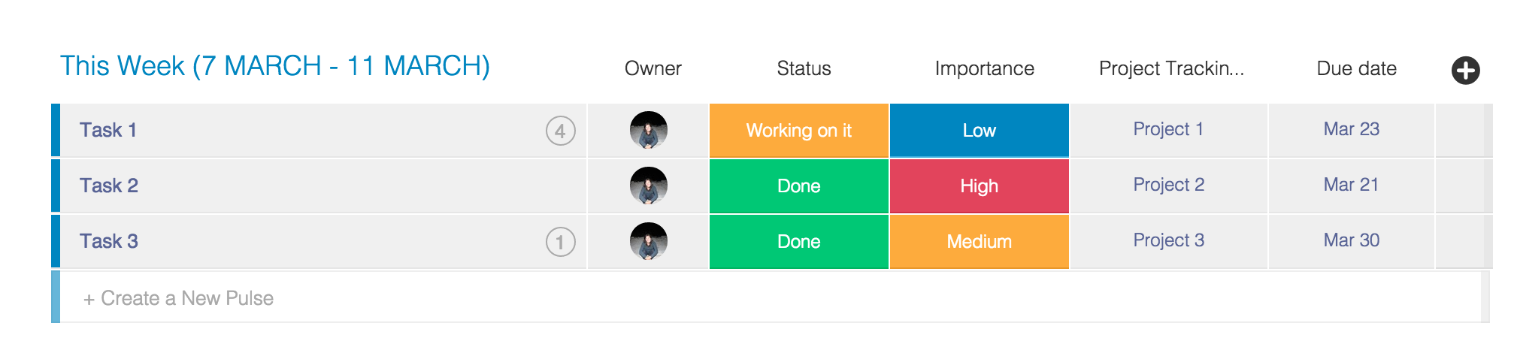Select the High importance cell

point(980,186)
